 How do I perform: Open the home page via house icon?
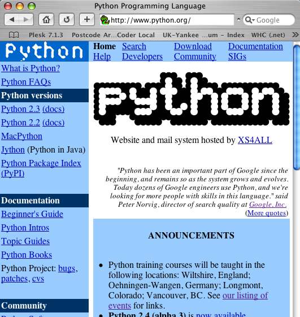pyautogui.click(x=46, y=20)
